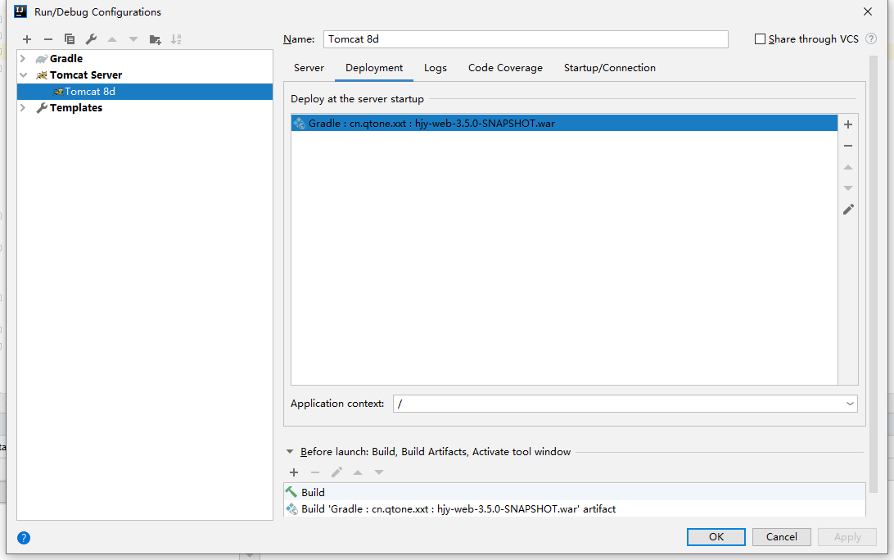The height and width of the screenshot is (560, 894).
Task: Confirm with the OK button
Action: point(716,536)
